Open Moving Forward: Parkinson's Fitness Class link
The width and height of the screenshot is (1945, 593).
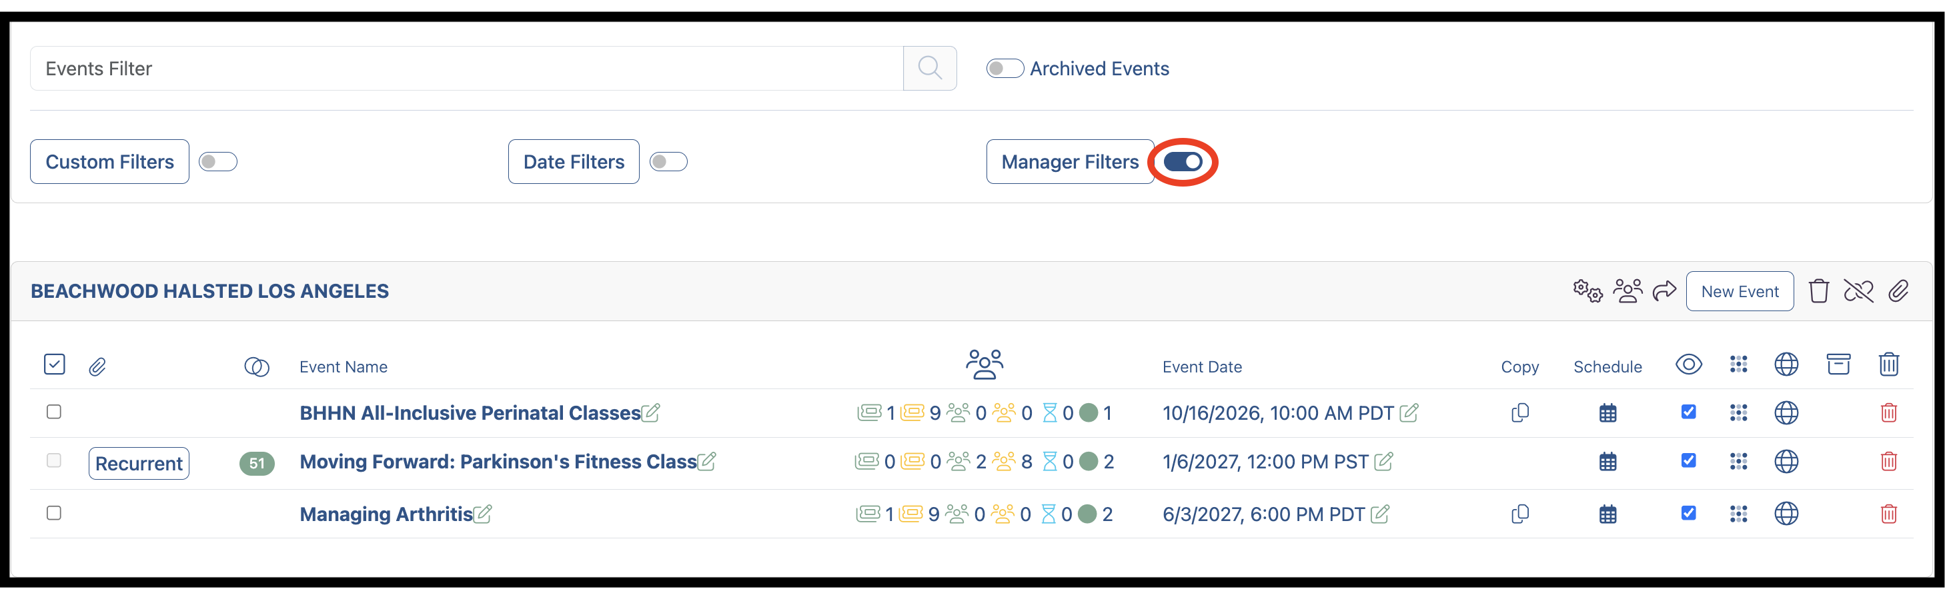(498, 462)
